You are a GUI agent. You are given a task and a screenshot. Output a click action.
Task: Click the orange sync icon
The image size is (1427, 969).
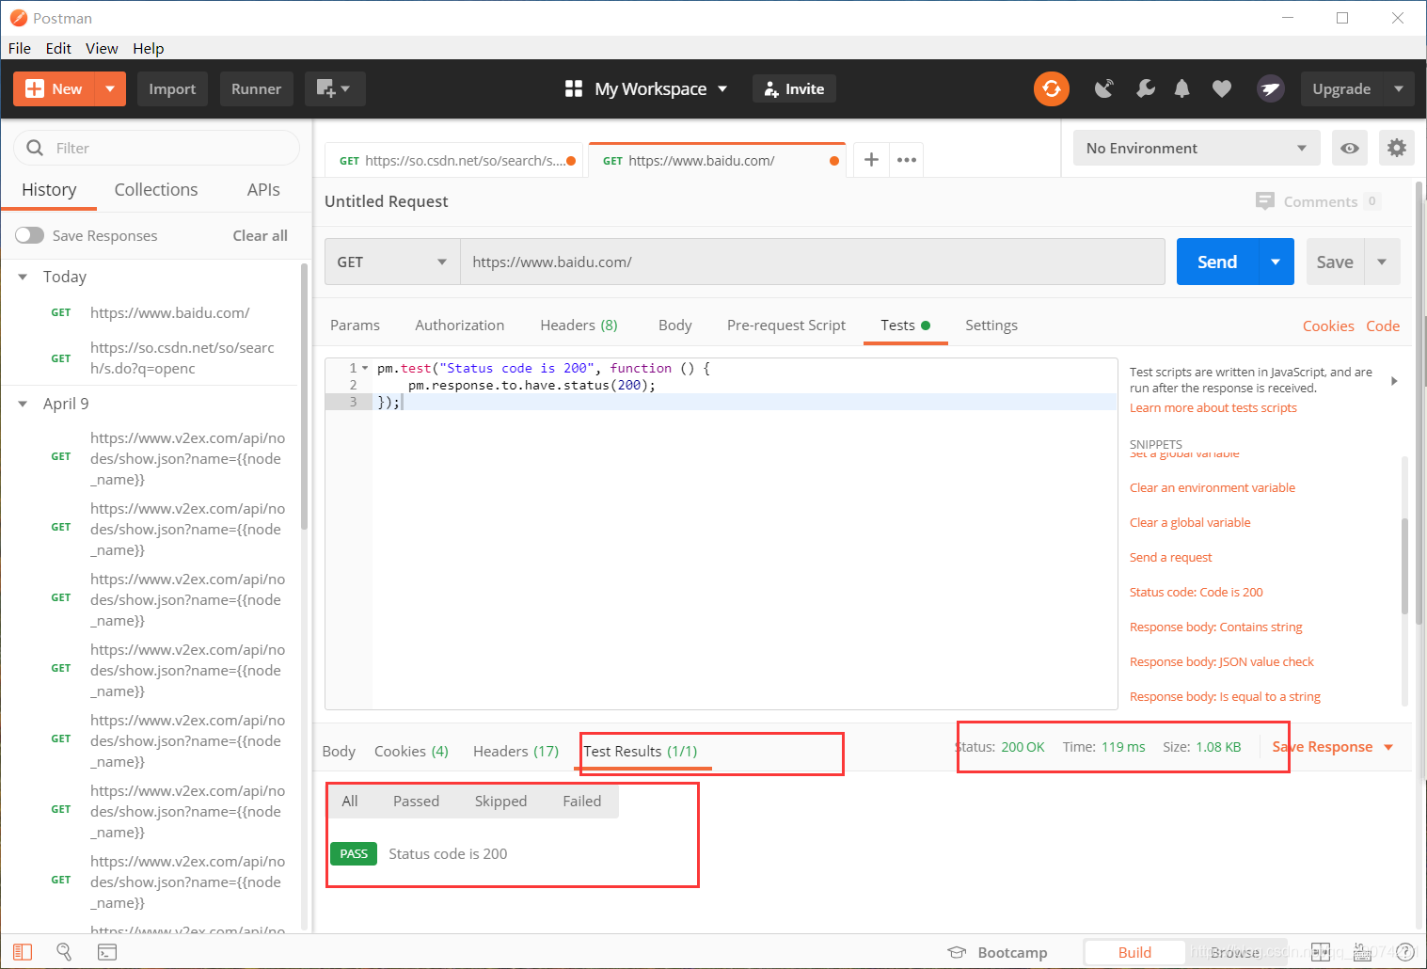[1052, 88]
